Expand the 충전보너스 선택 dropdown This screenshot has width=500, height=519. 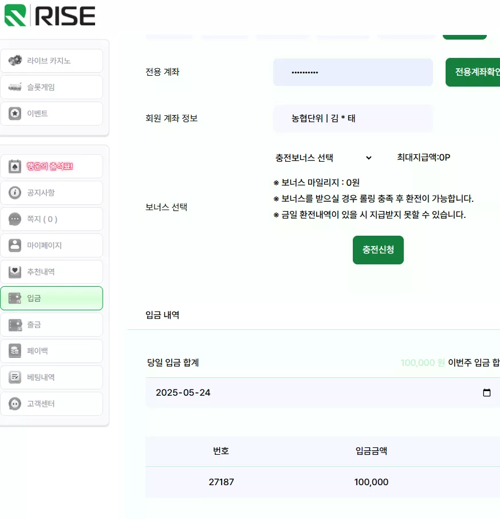pos(324,158)
